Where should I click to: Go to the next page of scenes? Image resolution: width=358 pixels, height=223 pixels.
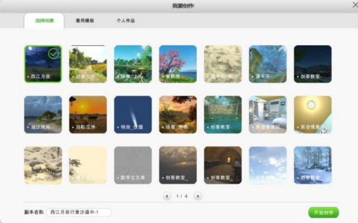point(197,196)
